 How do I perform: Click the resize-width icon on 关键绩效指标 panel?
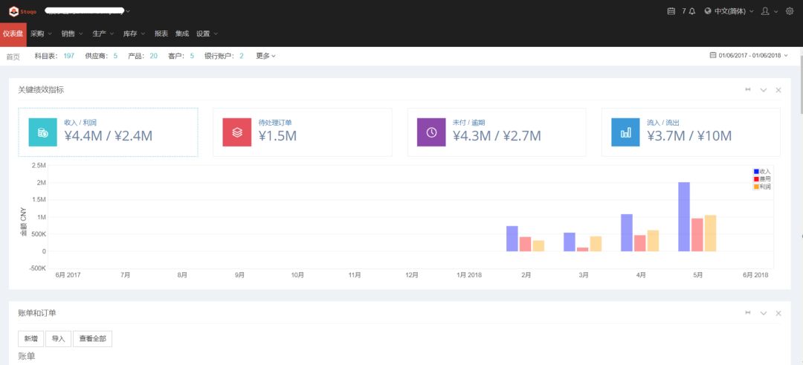pos(748,90)
